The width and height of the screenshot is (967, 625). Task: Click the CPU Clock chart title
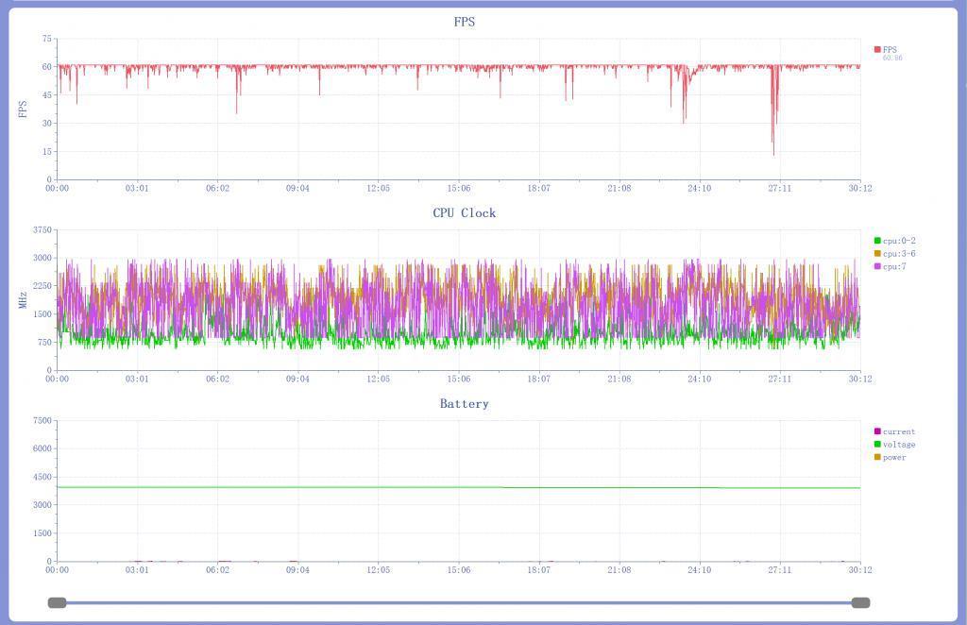(x=465, y=212)
